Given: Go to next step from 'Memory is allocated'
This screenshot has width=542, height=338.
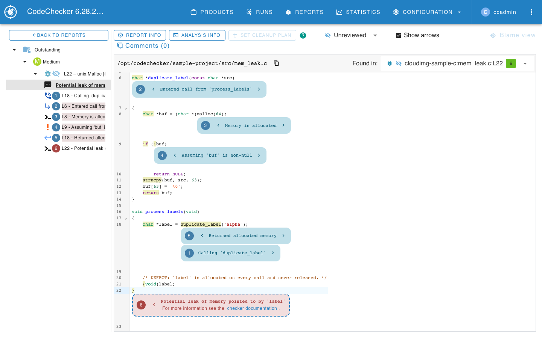Looking at the screenshot, I should pyautogui.click(x=283, y=125).
